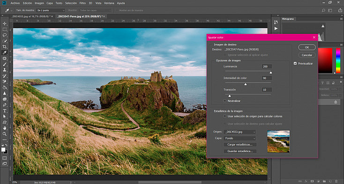344x184 pixels.
Task: Select the Rectangular Marquee tool
Action: tap(4, 29)
